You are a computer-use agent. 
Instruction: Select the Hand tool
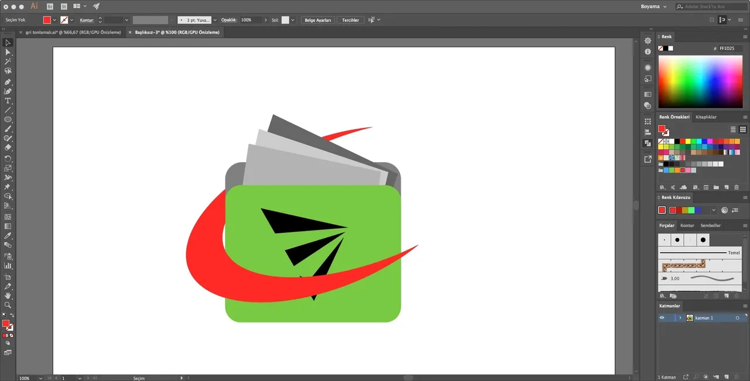click(x=8, y=296)
